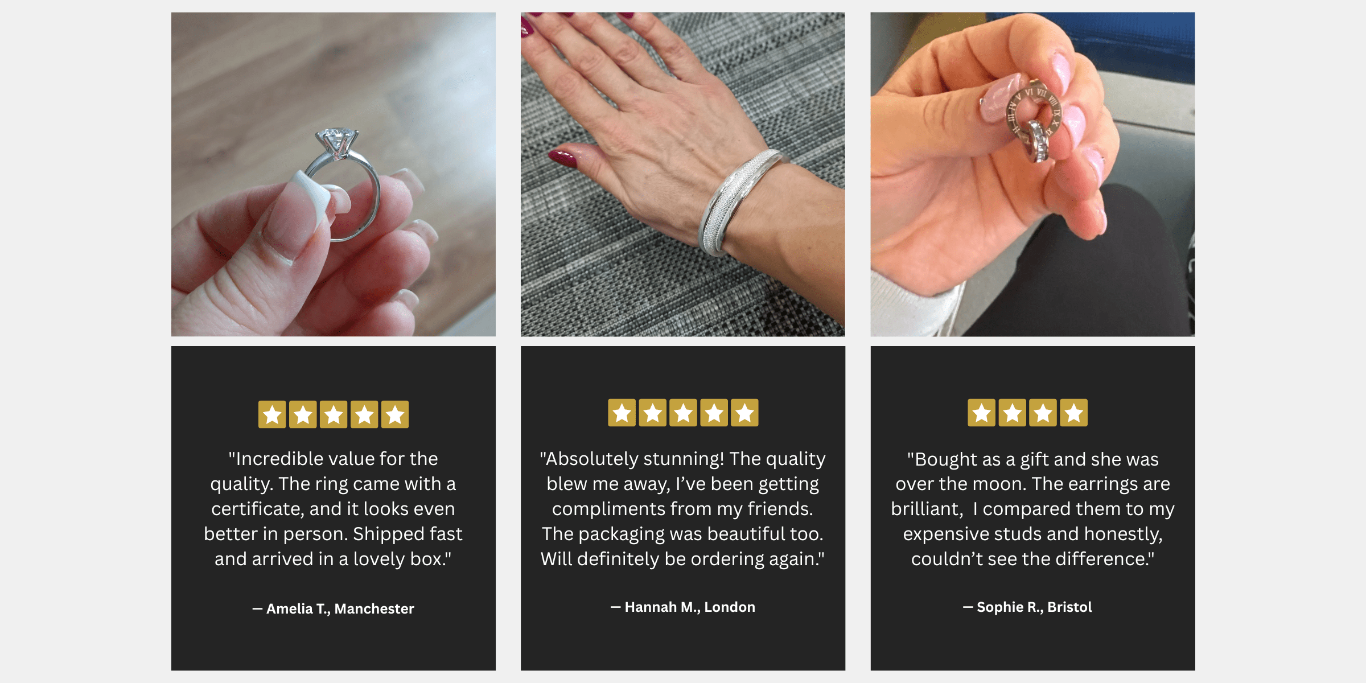Click the "Absolutely stunning!" review text
Screen dimensions: 1366x683
(x=683, y=508)
